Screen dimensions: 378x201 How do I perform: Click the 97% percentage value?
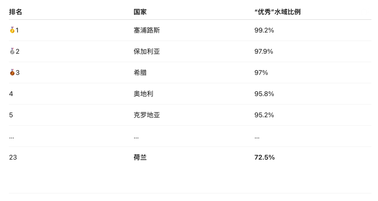261,73
